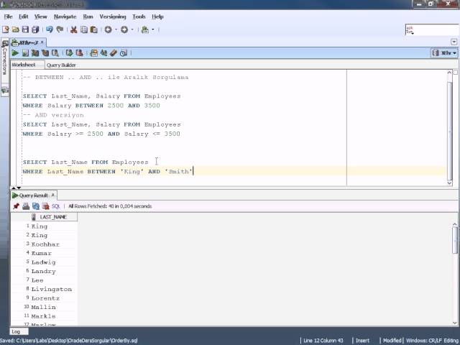Click the 'Line 12 Column 43' status entry

click(x=323, y=341)
